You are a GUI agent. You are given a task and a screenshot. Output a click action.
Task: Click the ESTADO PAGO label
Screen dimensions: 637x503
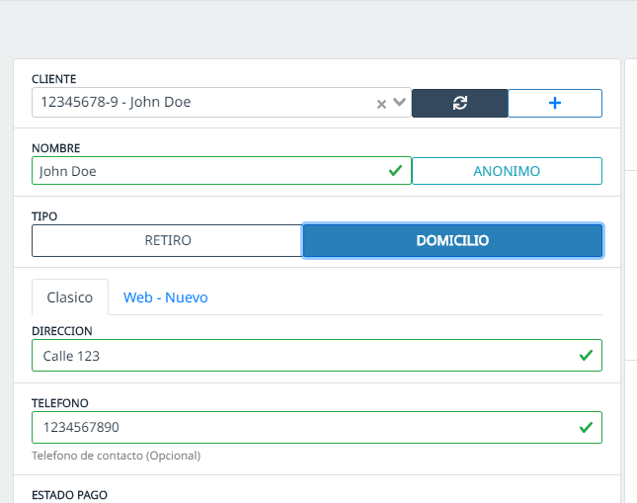(69, 494)
